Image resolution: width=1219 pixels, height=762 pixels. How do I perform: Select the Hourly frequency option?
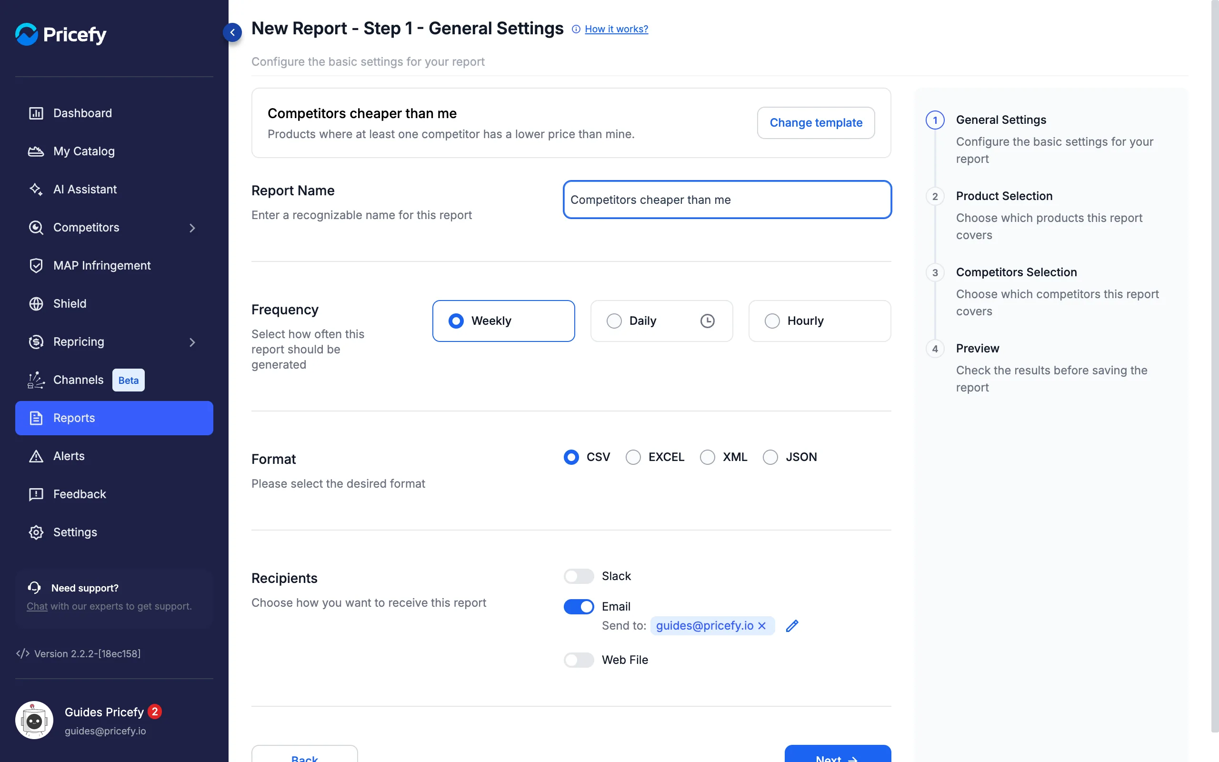pyautogui.click(x=819, y=321)
